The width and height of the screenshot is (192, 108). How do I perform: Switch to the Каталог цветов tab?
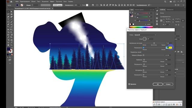click(x=139, y=10)
